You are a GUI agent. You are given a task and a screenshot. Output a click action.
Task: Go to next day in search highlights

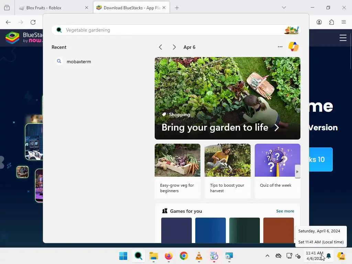[174, 47]
